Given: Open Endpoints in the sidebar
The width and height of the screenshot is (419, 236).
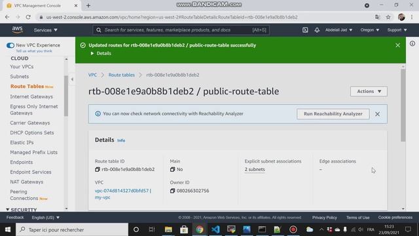Looking at the screenshot, I should coord(22,162).
